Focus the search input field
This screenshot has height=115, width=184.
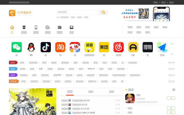(x=78, y=12)
